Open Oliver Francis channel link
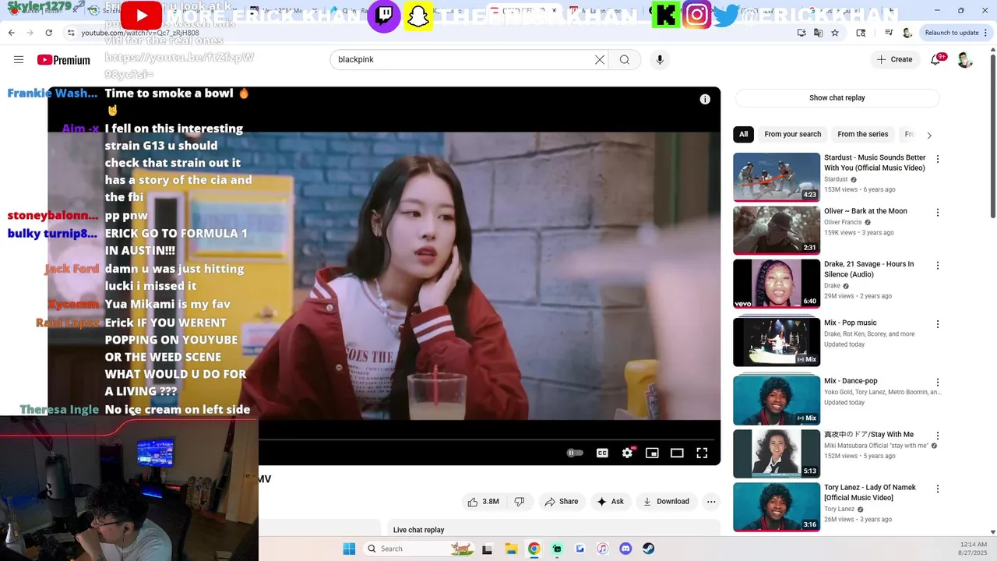This screenshot has width=997, height=561. (843, 222)
